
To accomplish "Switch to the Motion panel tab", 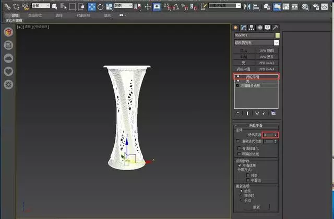I will pos(260,27).
